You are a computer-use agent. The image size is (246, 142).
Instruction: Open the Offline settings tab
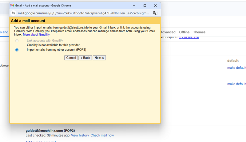[x=184, y=32]
